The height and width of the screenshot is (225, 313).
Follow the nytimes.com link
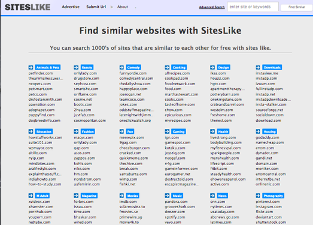coord(221,206)
